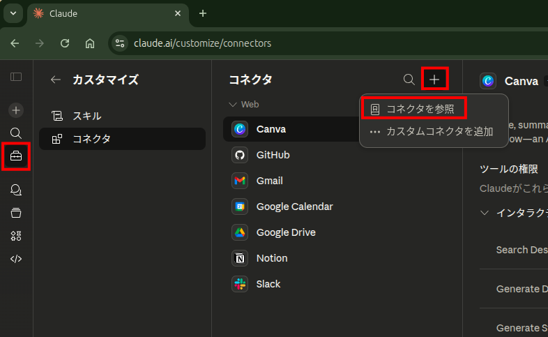Viewport: 548px width, 337px height.
Task: Open the browser tab list dropdown
Action: pyautogui.click(x=13, y=13)
